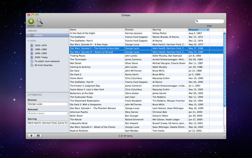The width and height of the screenshot is (252, 158).
Task: Select The Patriot row
Action: coord(146,119)
